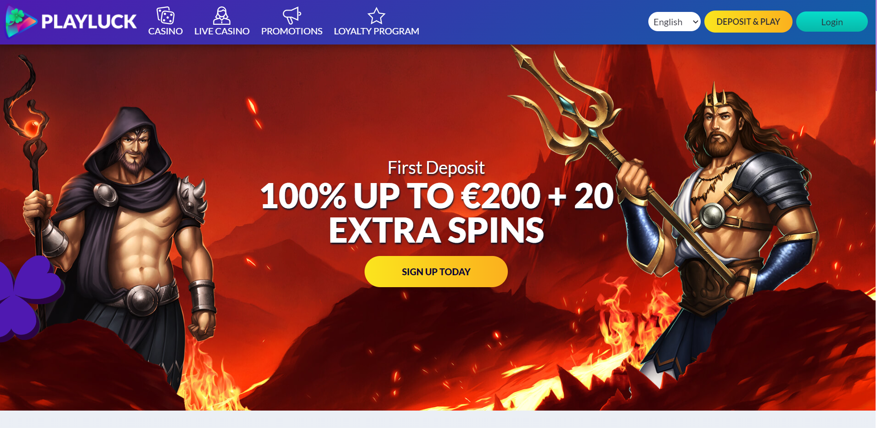Viewport: 877px width, 428px height.
Task: Click the PLAYLUCK wordmark text
Action: (89, 22)
